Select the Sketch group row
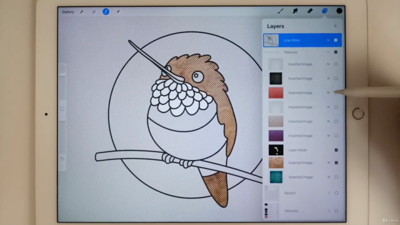The width and height of the screenshot is (400, 225). tap(302, 193)
